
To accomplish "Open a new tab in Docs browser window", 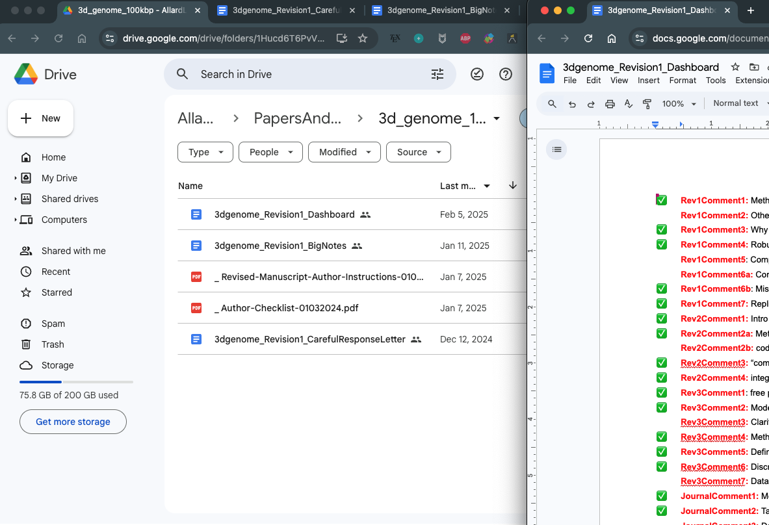I will (x=750, y=10).
